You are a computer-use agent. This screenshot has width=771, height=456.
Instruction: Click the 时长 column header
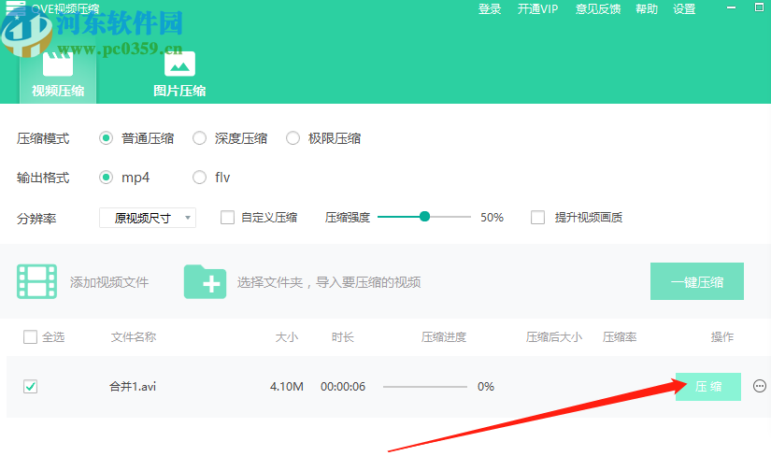point(343,337)
